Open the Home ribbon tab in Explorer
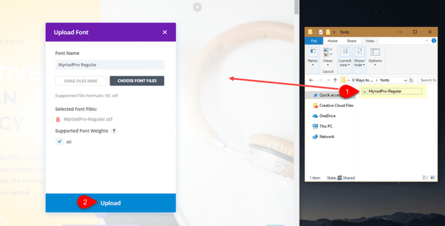The image size is (445, 226). tap(333, 41)
